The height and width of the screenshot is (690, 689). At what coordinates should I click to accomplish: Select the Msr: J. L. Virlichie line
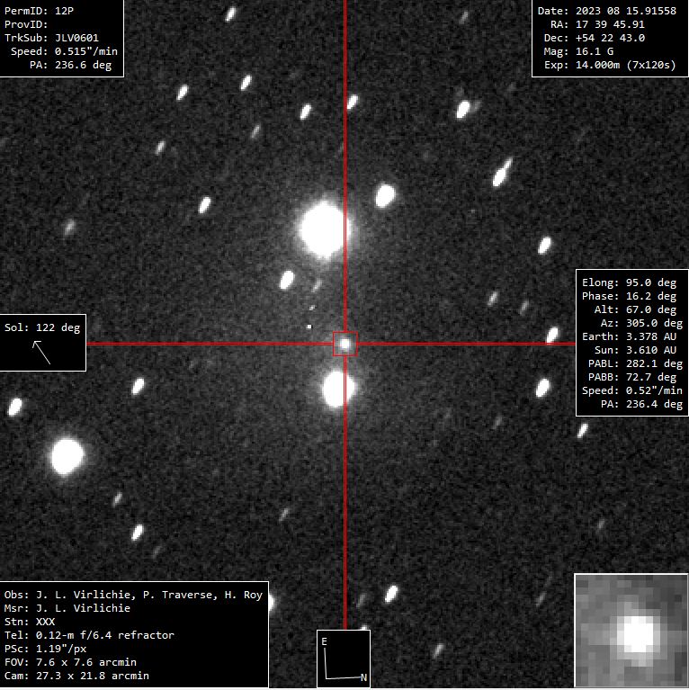point(67,608)
